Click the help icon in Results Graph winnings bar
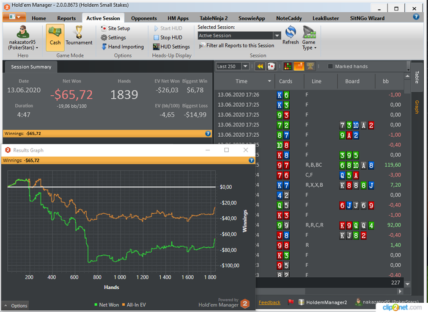 251,161
